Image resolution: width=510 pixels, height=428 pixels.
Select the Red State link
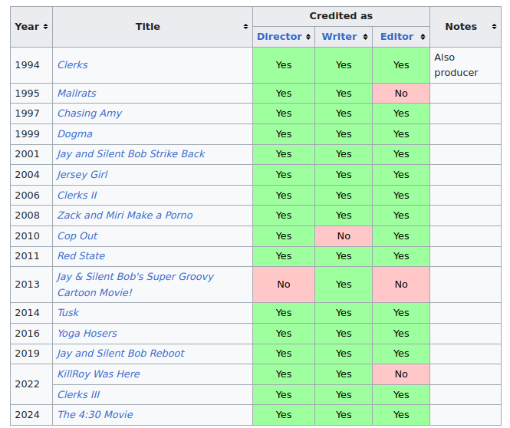tap(81, 256)
